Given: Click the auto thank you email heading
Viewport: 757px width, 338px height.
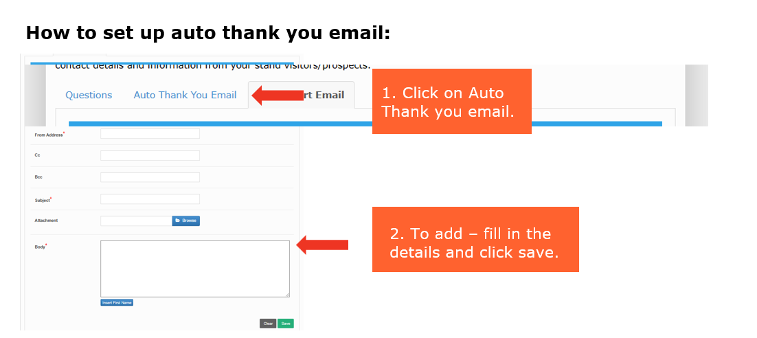Looking at the screenshot, I should point(208,32).
